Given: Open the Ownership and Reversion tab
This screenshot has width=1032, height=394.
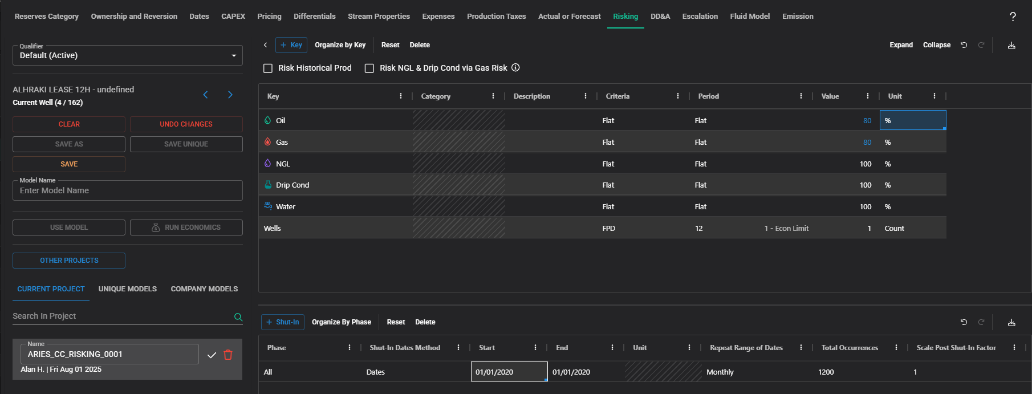Looking at the screenshot, I should click(134, 17).
